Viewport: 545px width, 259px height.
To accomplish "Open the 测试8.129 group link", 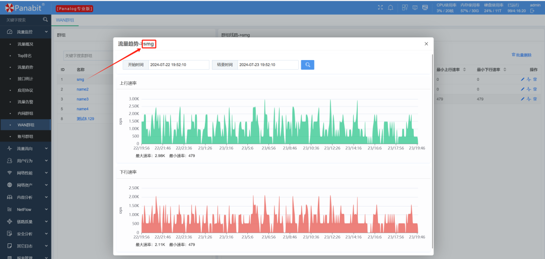I will pyautogui.click(x=85, y=119).
